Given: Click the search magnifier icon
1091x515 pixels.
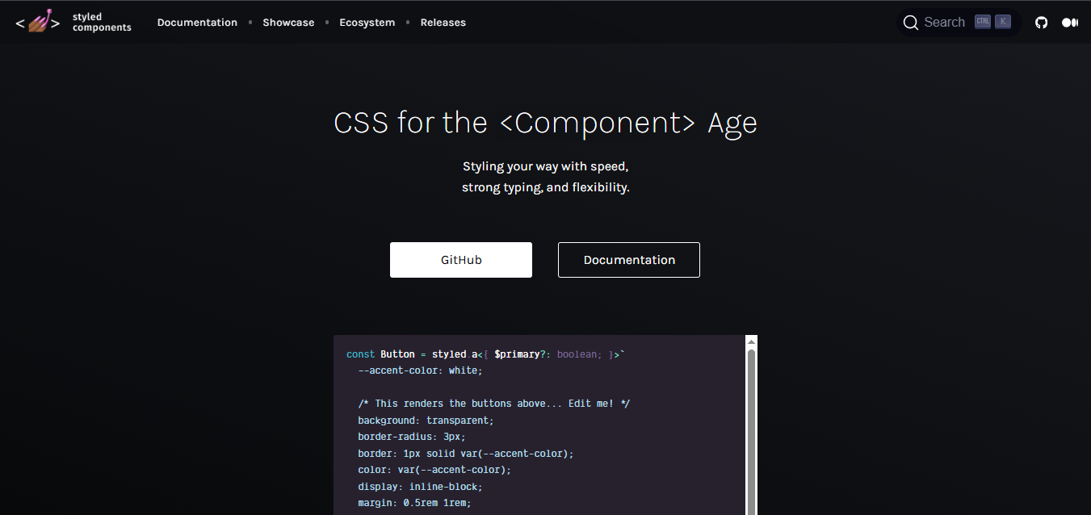Looking at the screenshot, I should [x=911, y=23].
